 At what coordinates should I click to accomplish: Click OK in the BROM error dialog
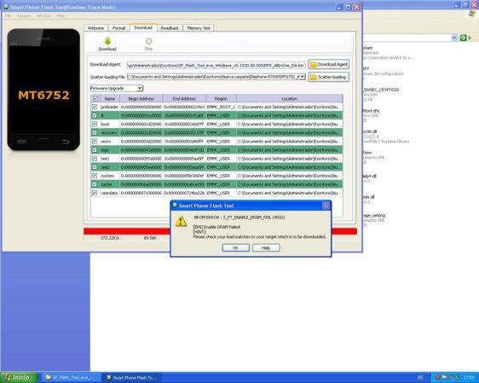point(235,248)
